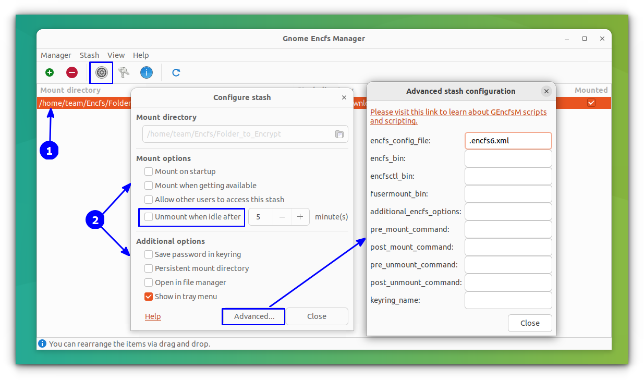Open Advanced stash configuration
The width and height of the screenshot is (644, 381).
coord(253,316)
